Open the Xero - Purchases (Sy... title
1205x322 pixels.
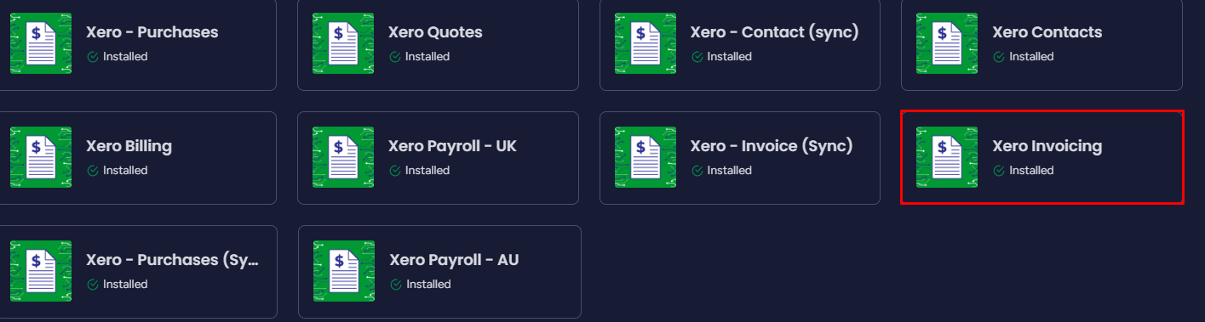pos(172,260)
